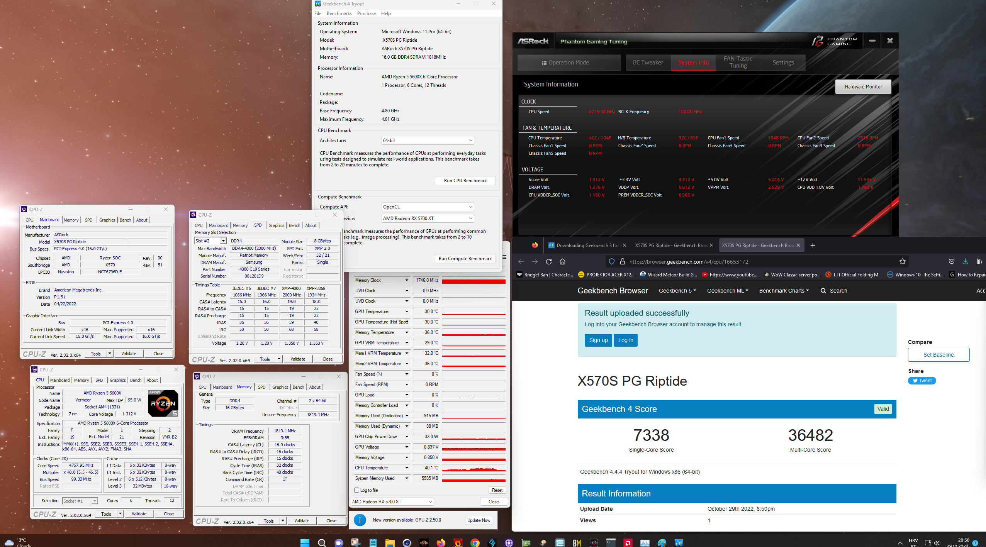Image resolution: width=986 pixels, height=547 pixels.
Task: Open Purchase menu in Geekbench 4
Action: pos(367,14)
